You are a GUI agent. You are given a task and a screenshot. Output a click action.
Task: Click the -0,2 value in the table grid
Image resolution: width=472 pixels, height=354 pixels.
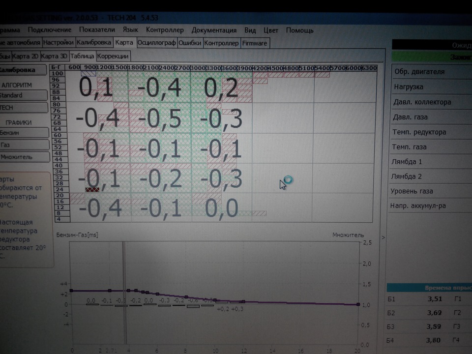[x=160, y=179]
